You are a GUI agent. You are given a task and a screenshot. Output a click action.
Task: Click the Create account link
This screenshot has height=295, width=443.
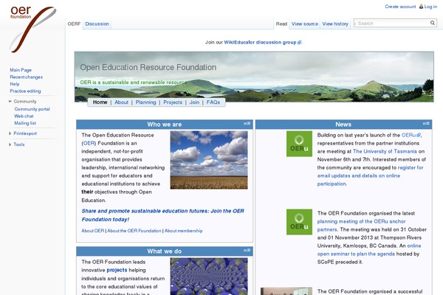coord(400,7)
